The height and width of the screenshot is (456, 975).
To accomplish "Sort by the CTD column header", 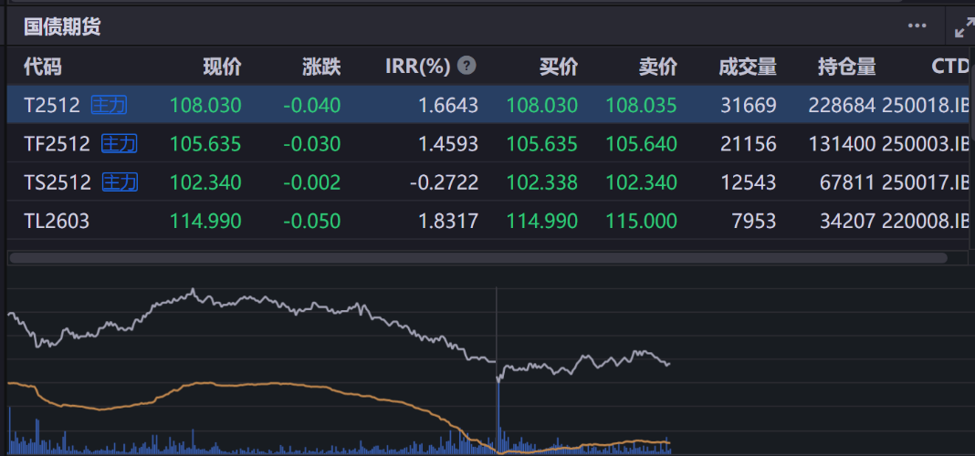I will pos(950,66).
